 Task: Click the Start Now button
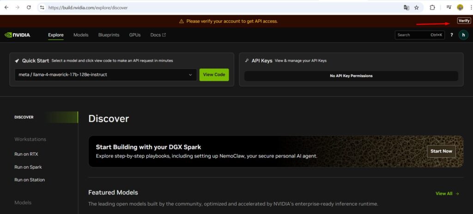(441, 151)
